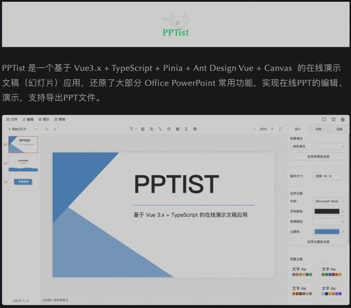
Task: Apply preset theme with navy-yellow-purple palette
Action: coord(331,291)
